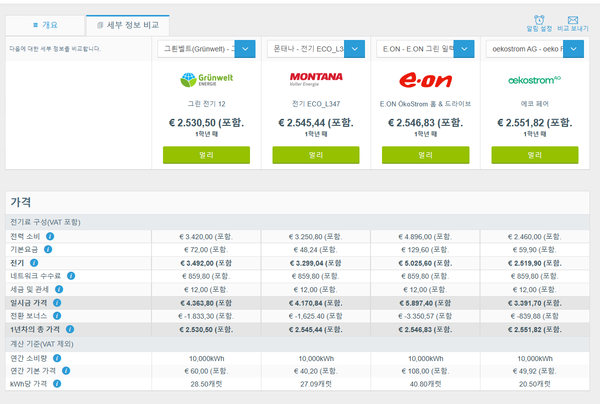
Task: Show info for 전환 보너스 row
Action: [x=57, y=316]
